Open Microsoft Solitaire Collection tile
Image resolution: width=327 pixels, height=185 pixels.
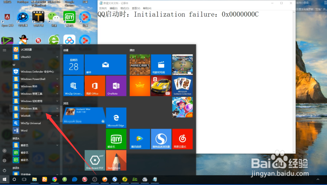[x=182, y=86]
